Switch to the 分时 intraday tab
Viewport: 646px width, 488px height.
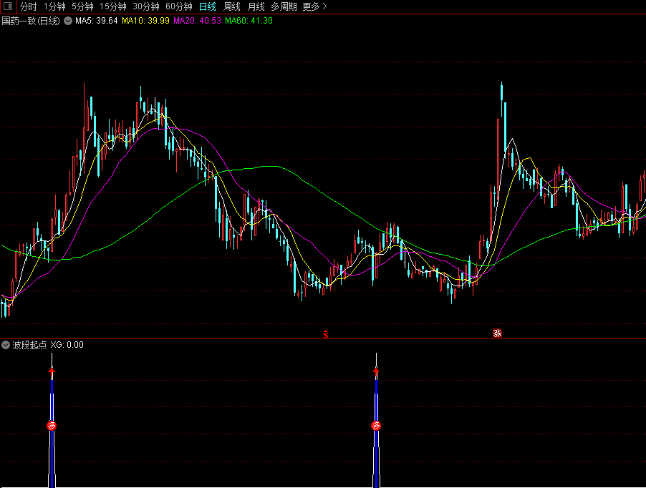[x=28, y=6]
